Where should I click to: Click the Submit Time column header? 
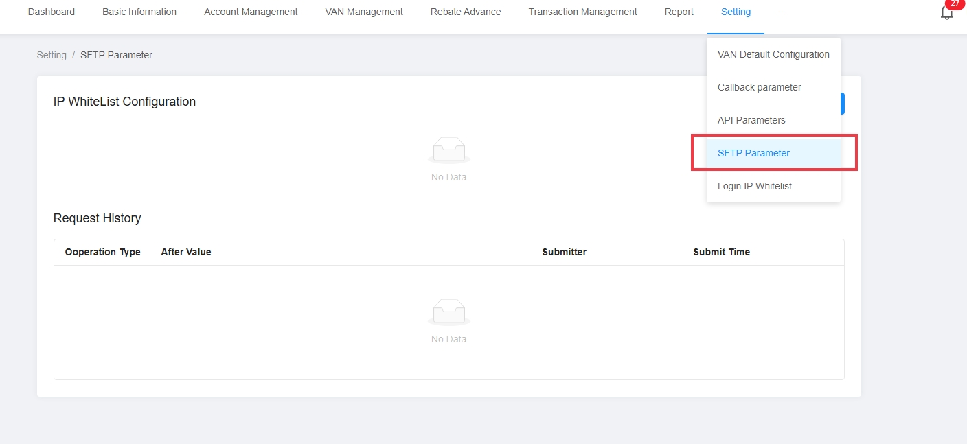click(721, 252)
